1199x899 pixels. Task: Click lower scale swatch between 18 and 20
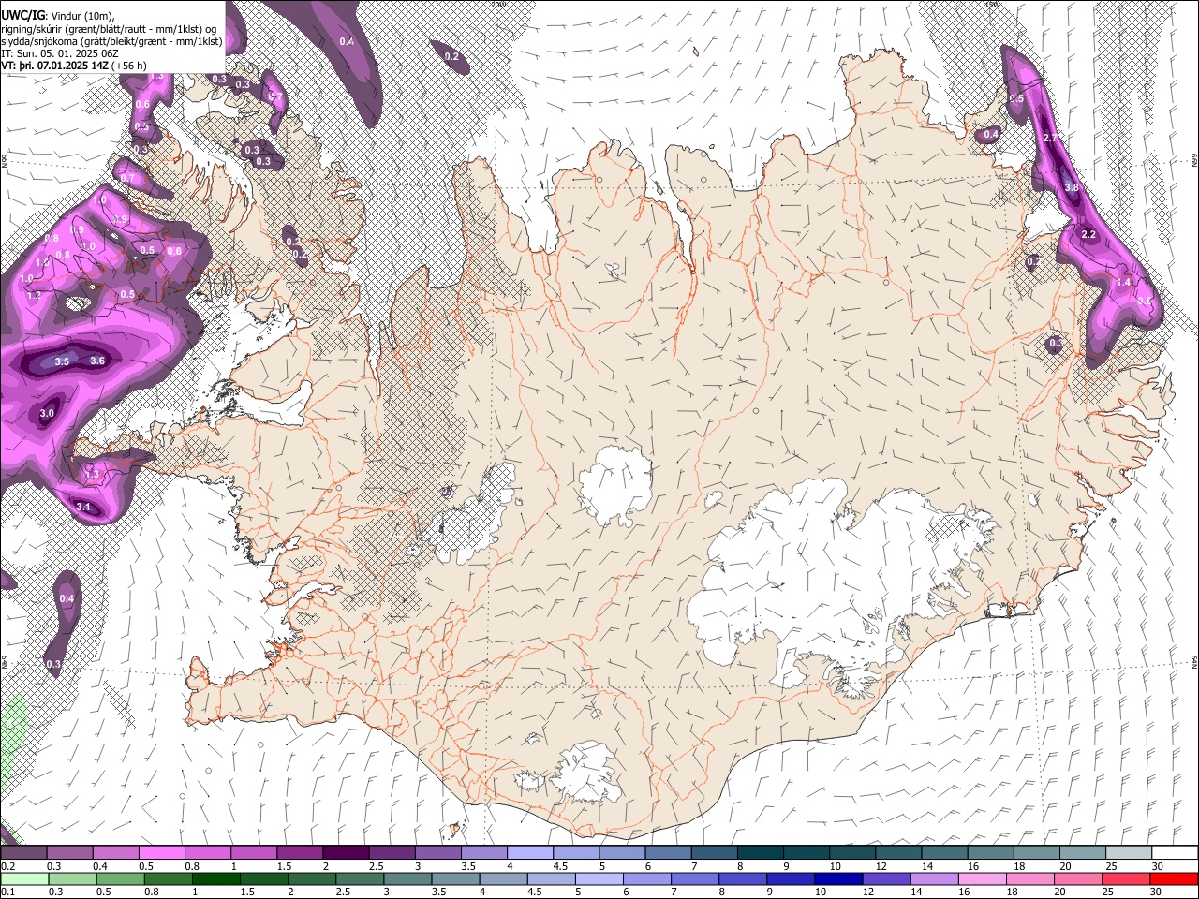(x=1029, y=878)
